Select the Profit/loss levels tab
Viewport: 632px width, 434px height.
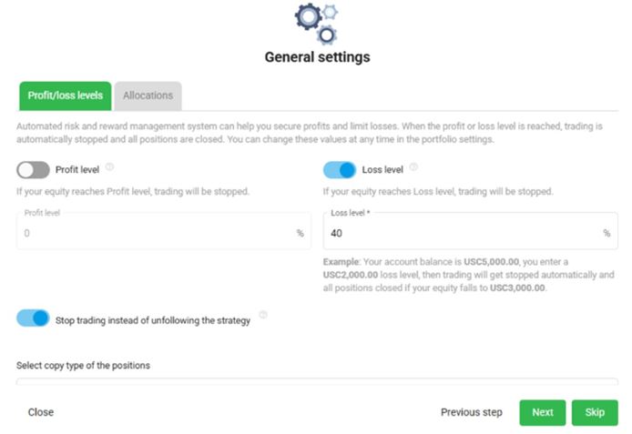click(x=64, y=96)
